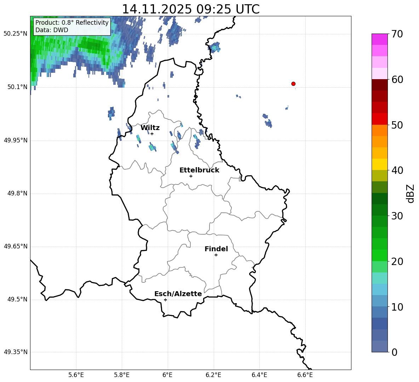The height and width of the screenshot is (382, 419).
Task: Click the 49.35°N latitude label
Action: point(16,352)
